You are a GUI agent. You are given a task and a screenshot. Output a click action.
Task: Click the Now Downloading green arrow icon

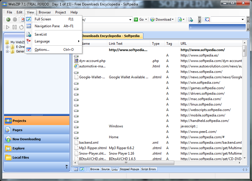tap(8, 139)
